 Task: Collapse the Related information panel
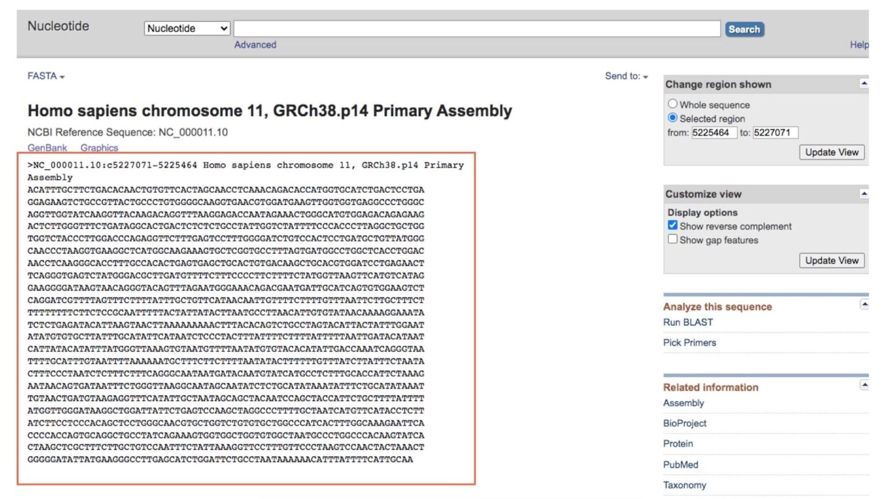(863, 383)
